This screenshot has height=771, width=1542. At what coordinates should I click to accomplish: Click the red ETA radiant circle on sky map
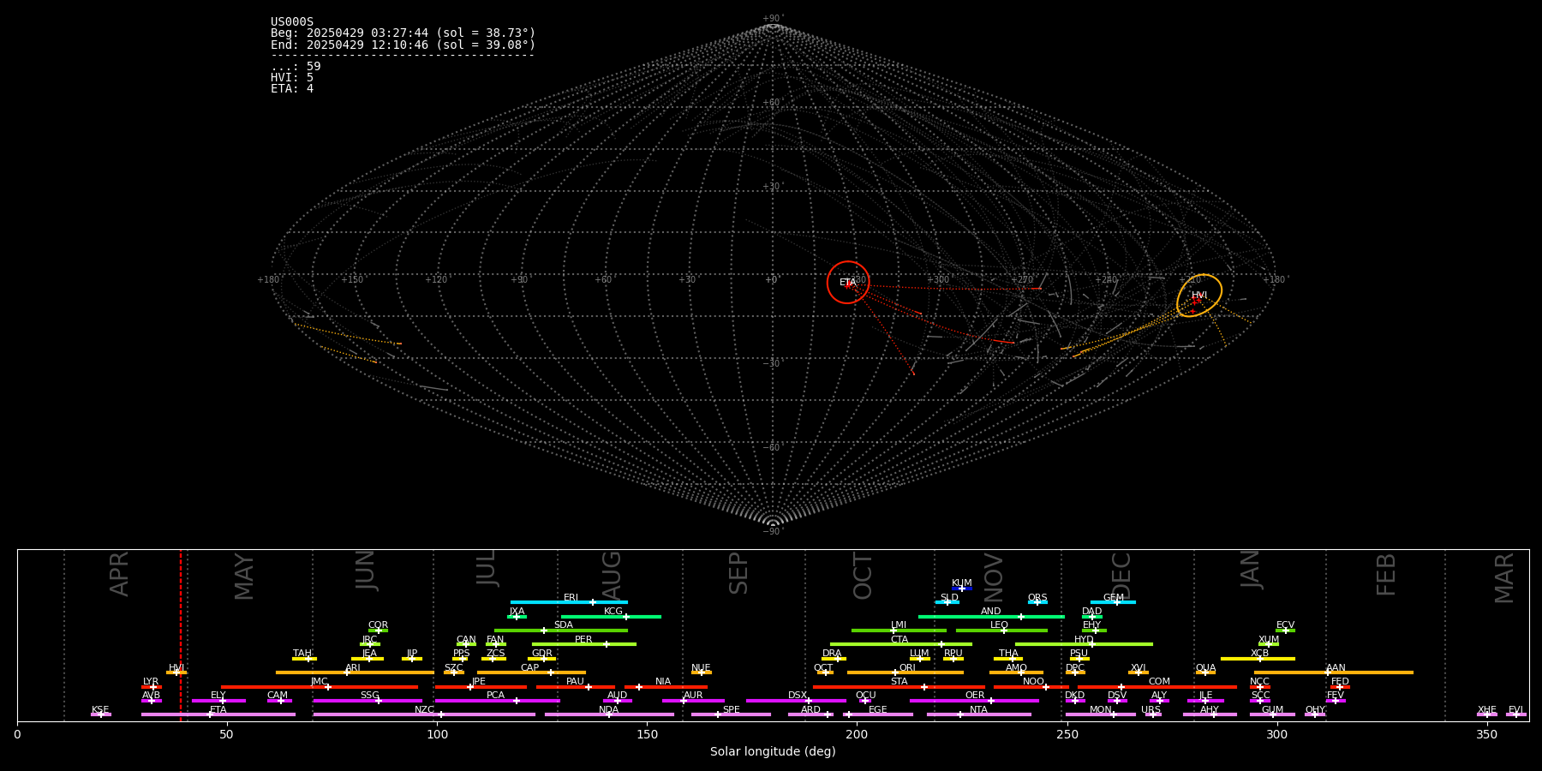848,282
